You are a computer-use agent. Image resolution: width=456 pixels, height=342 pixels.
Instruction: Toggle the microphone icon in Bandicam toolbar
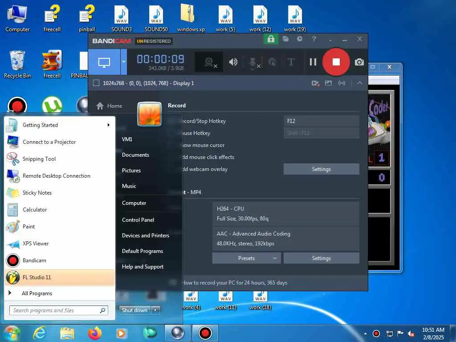[253, 62]
